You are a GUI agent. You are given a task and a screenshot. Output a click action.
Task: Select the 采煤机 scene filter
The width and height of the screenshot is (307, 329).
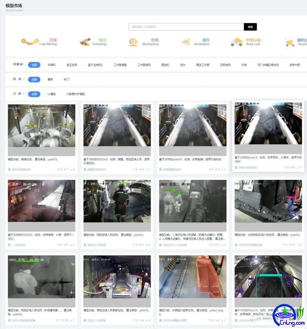click(52, 65)
